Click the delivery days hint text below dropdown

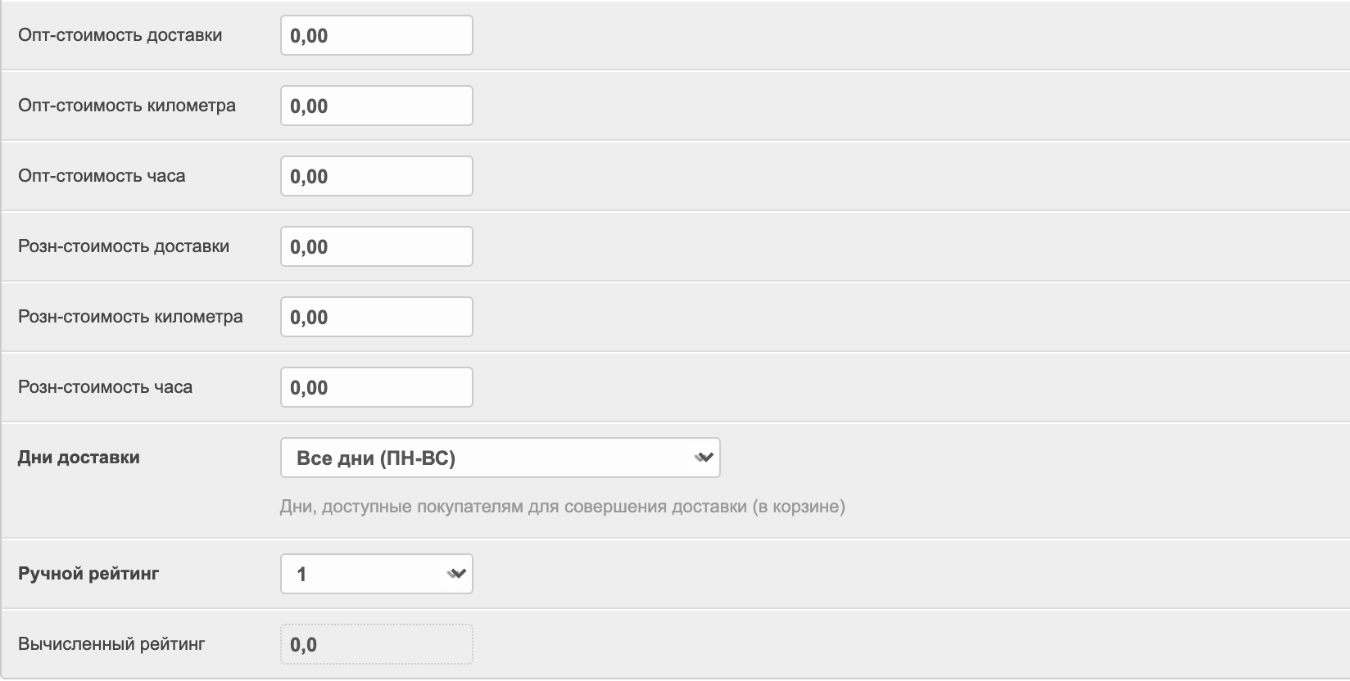[562, 507]
